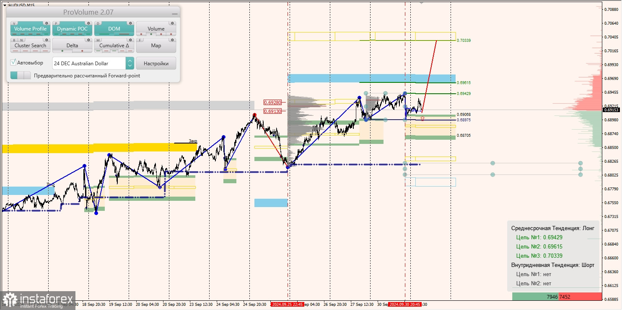Enable the Map indicator
622x310 pixels.
[156, 46]
